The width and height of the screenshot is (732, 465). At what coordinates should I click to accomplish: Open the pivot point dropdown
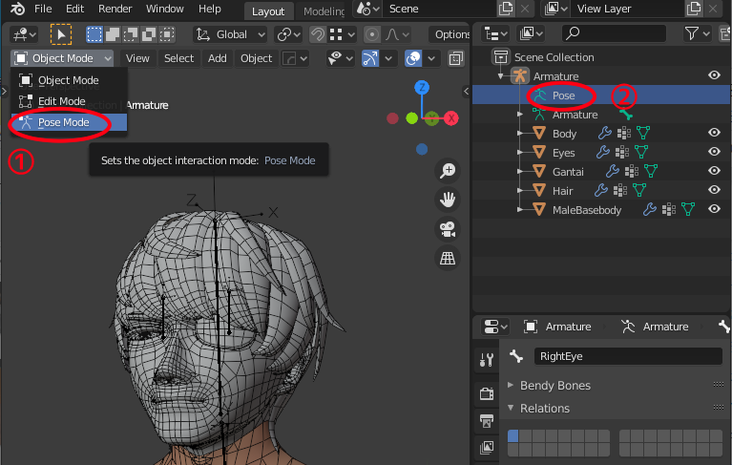coord(288,34)
